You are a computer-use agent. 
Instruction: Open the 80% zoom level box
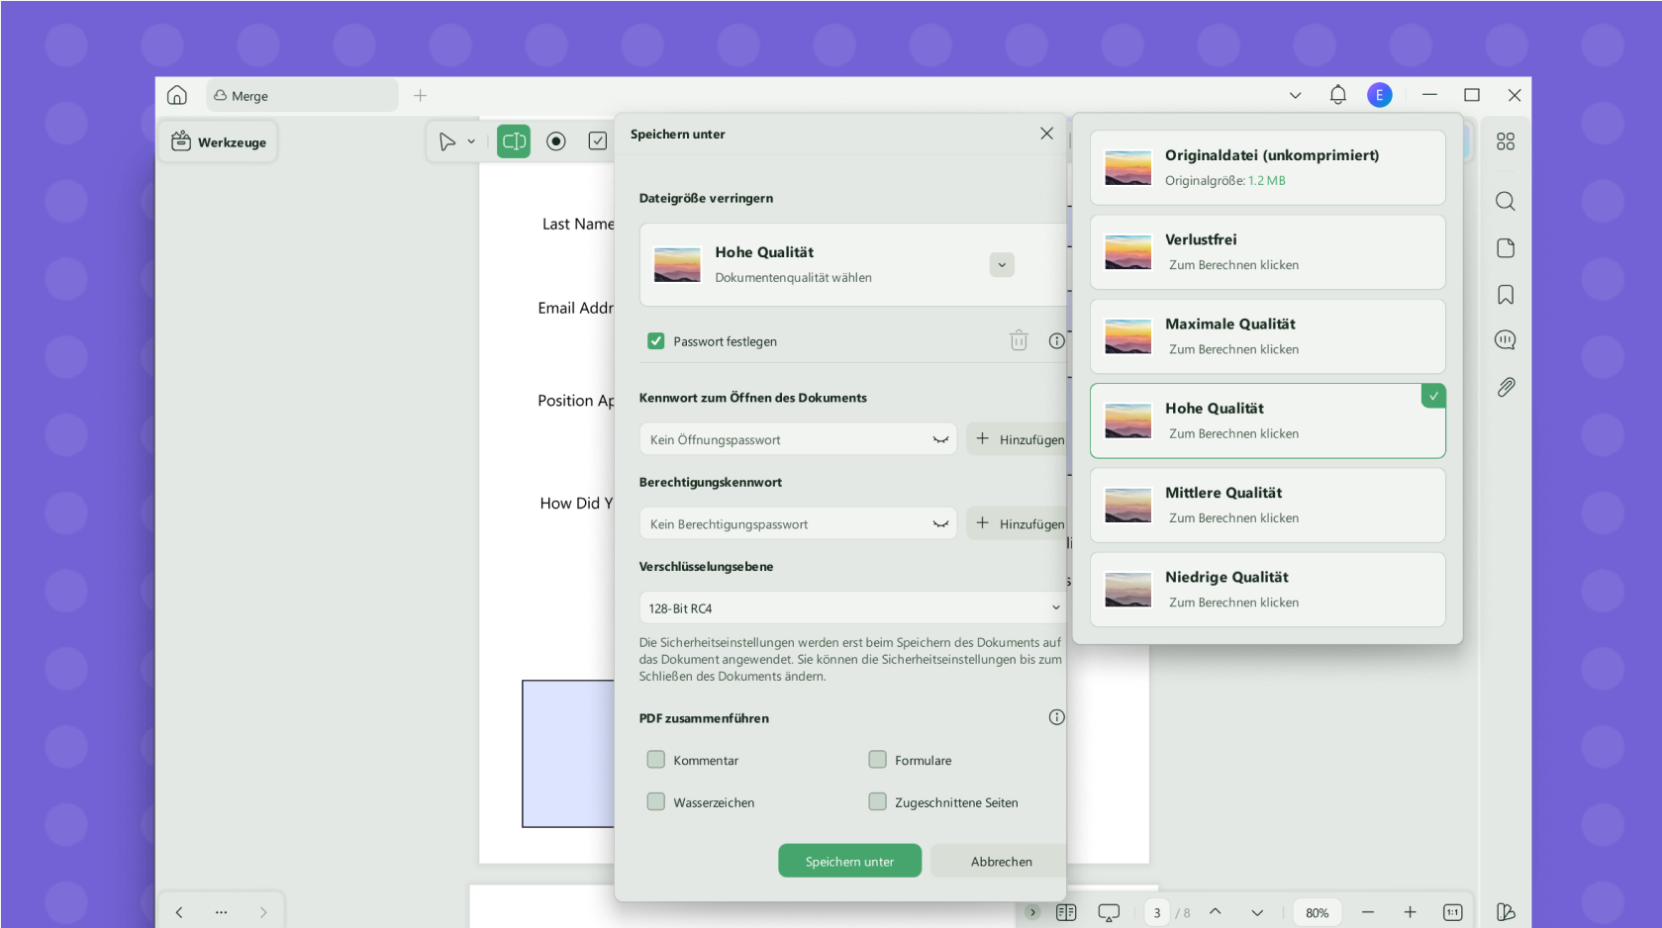1317,912
